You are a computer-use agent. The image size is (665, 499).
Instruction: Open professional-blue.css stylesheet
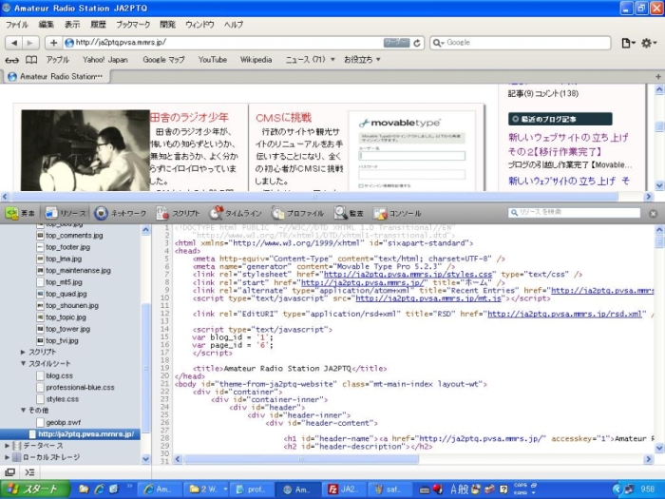[80, 388]
